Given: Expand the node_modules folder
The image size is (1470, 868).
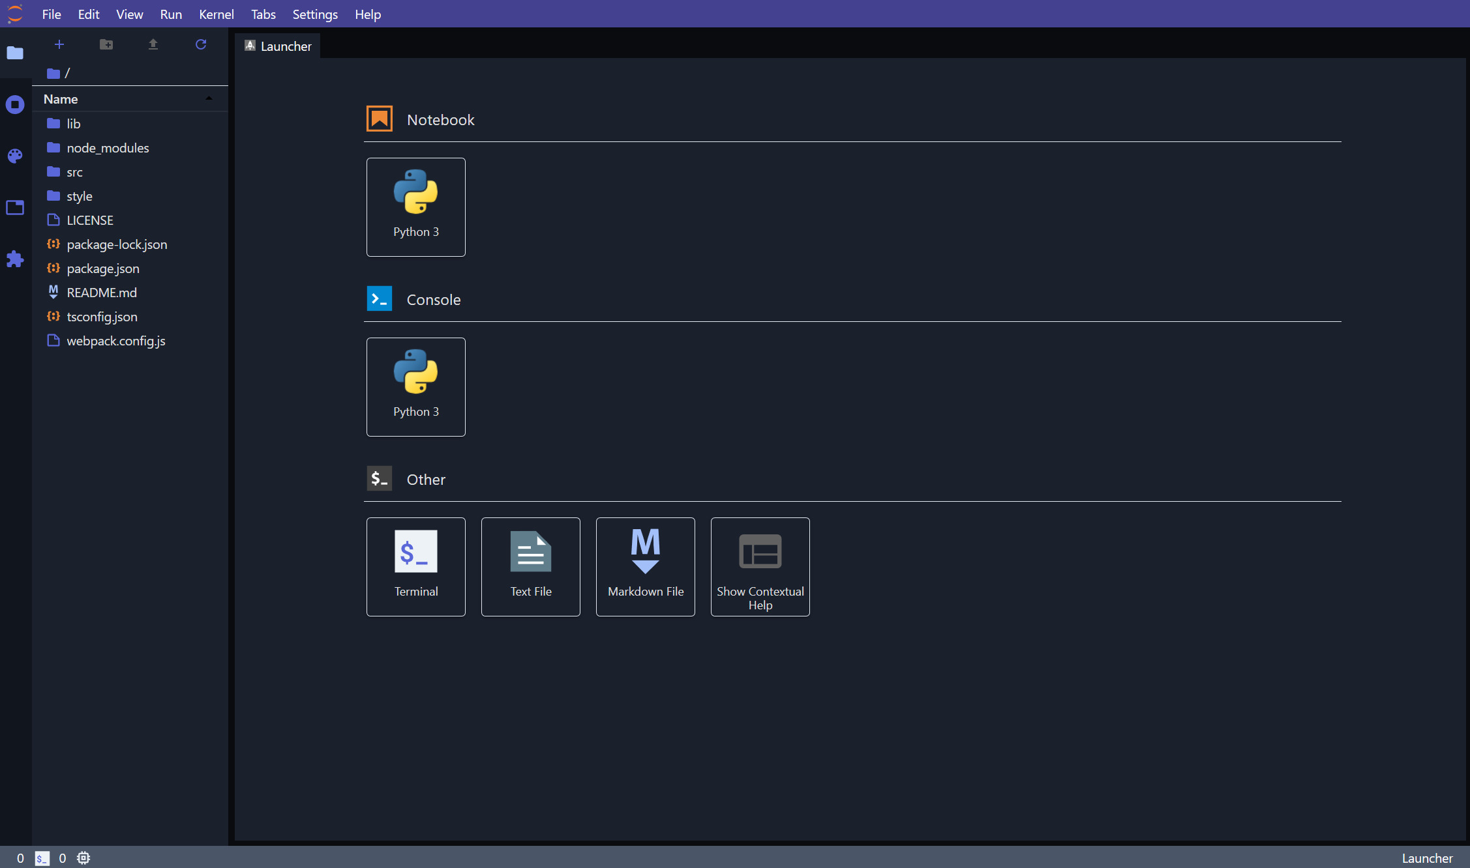Looking at the screenshot, I should [108, 148].
